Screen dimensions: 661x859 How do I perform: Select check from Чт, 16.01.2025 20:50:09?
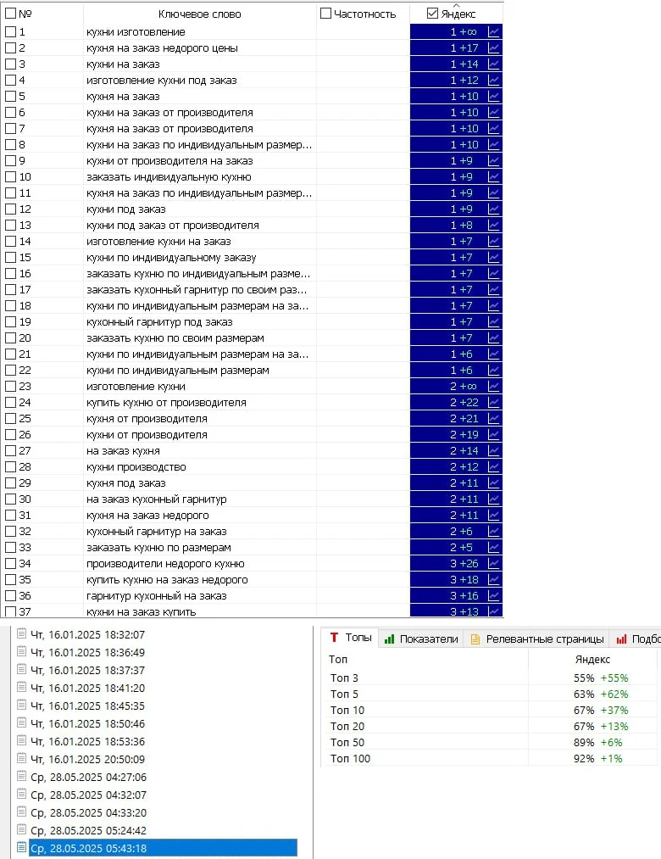87,759
